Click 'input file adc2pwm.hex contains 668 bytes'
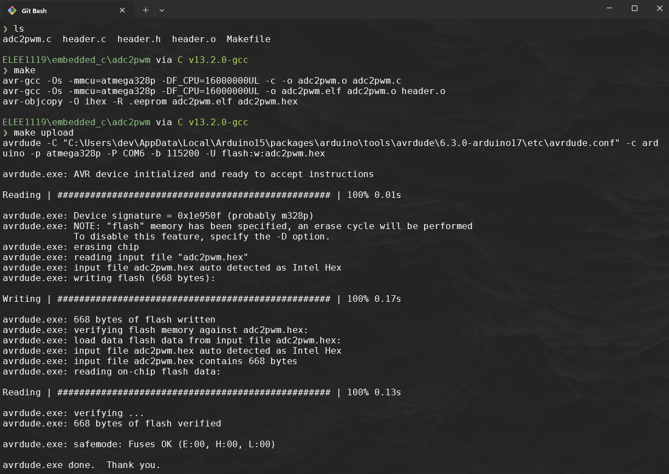The image size is (669, 474). coord(150,361)
